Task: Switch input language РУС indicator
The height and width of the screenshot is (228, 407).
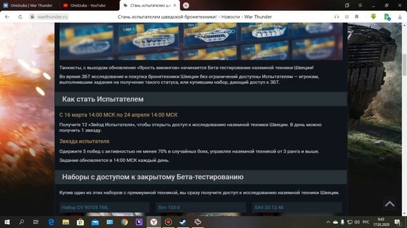Action: (x=366, y=222)
